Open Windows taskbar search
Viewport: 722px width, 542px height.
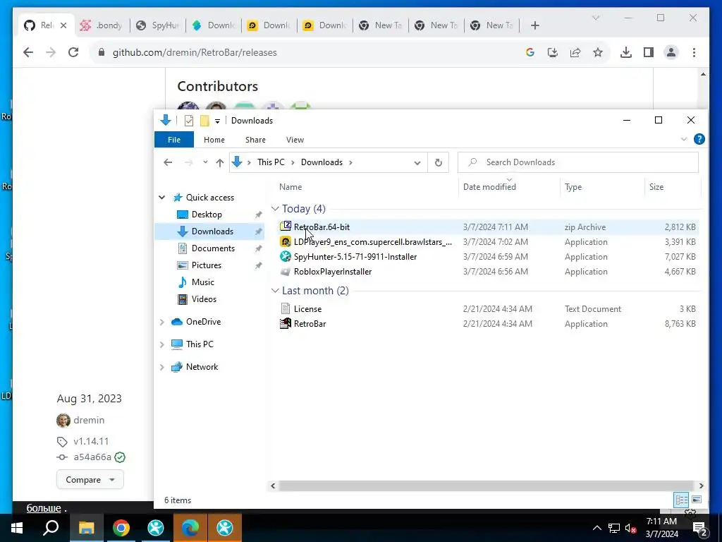51,528
